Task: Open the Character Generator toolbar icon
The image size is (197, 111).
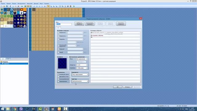Action: (70, 6)
